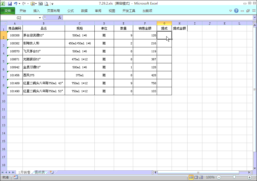
Task: Click the Insert Function fx icon
Action: click(x=60, y=18)
